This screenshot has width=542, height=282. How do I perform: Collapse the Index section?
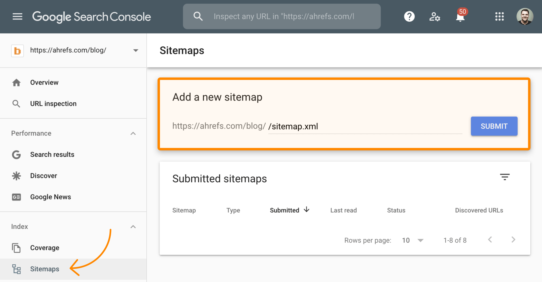coord(133,226)
